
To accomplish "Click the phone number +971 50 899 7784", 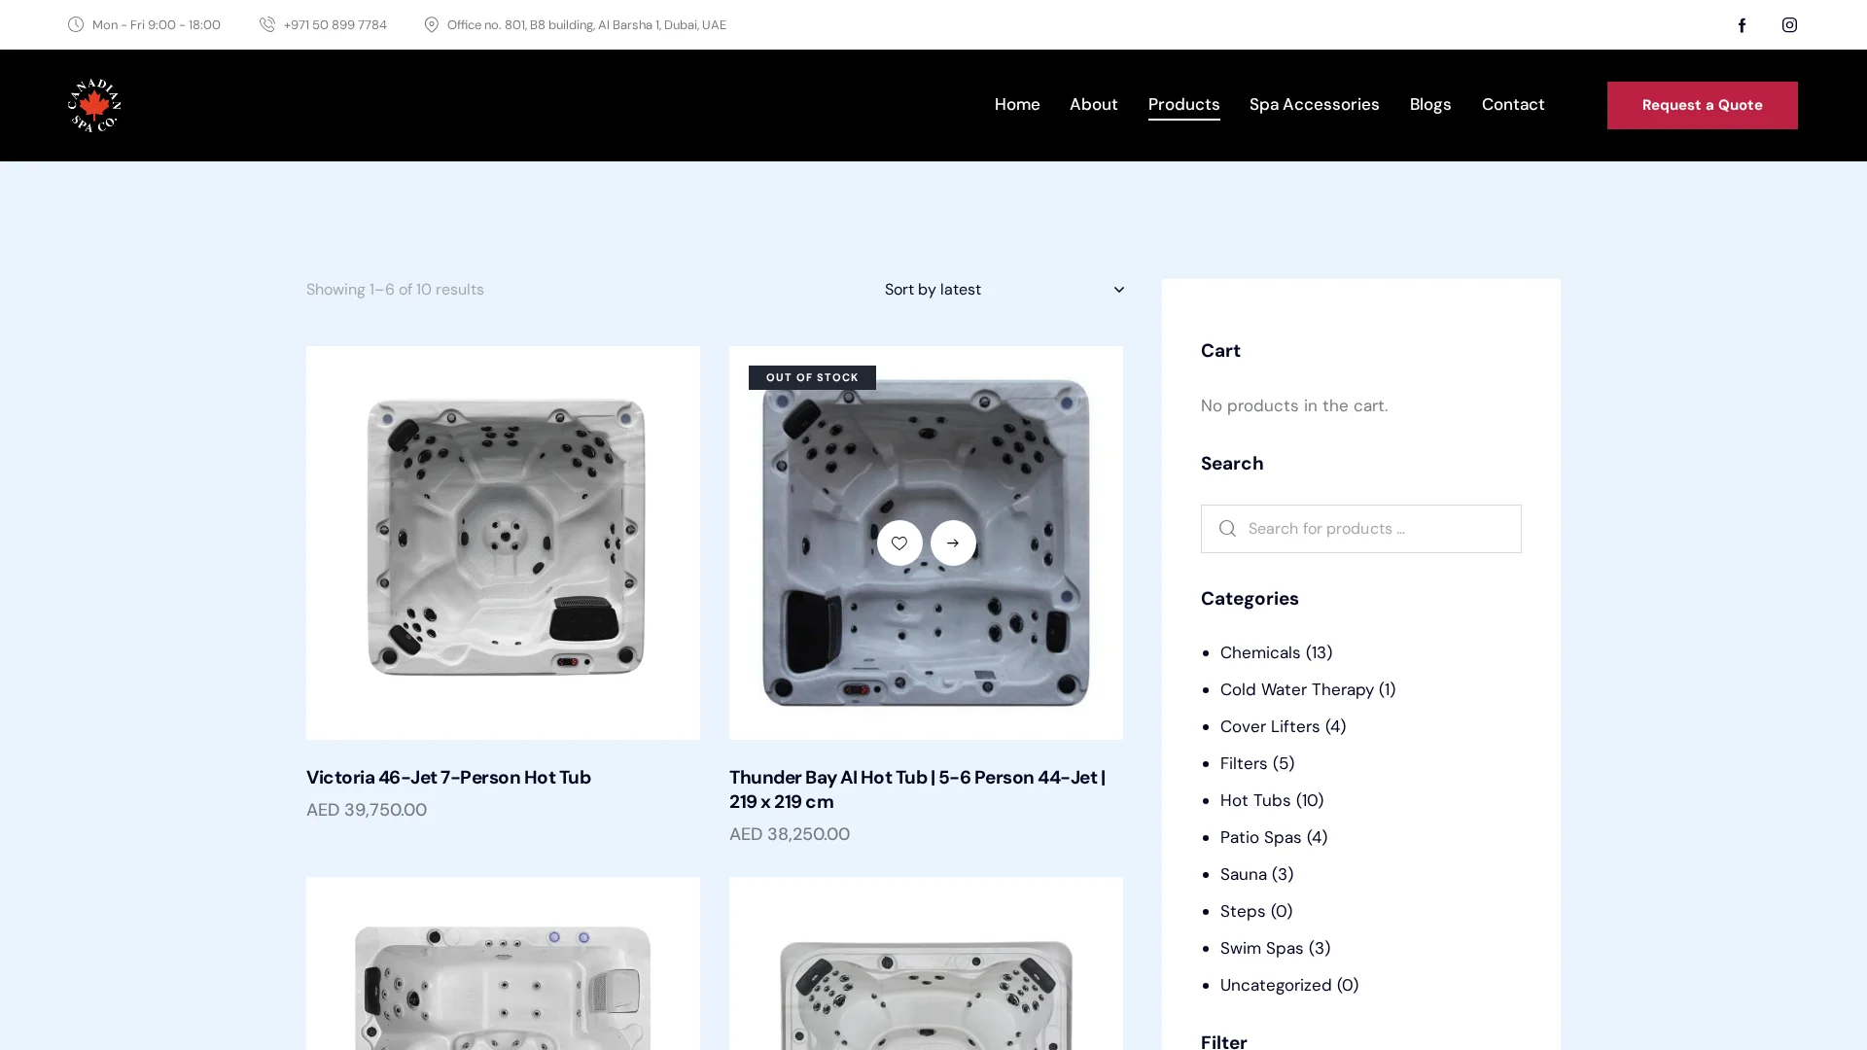I will point(335,25).
